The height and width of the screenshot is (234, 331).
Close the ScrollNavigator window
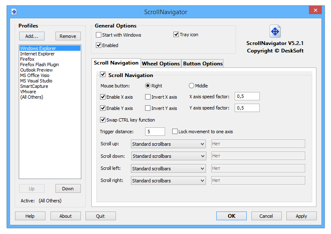(x=316, y=10)
